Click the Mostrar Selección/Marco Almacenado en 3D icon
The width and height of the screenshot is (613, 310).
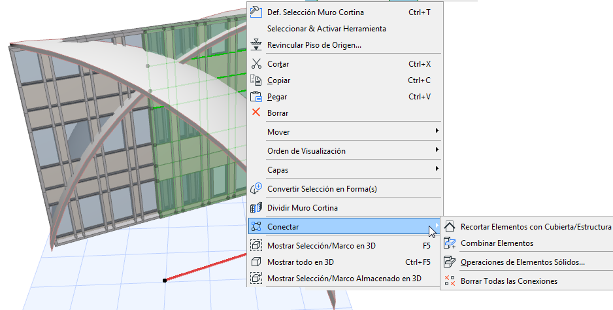coord(256,278)
